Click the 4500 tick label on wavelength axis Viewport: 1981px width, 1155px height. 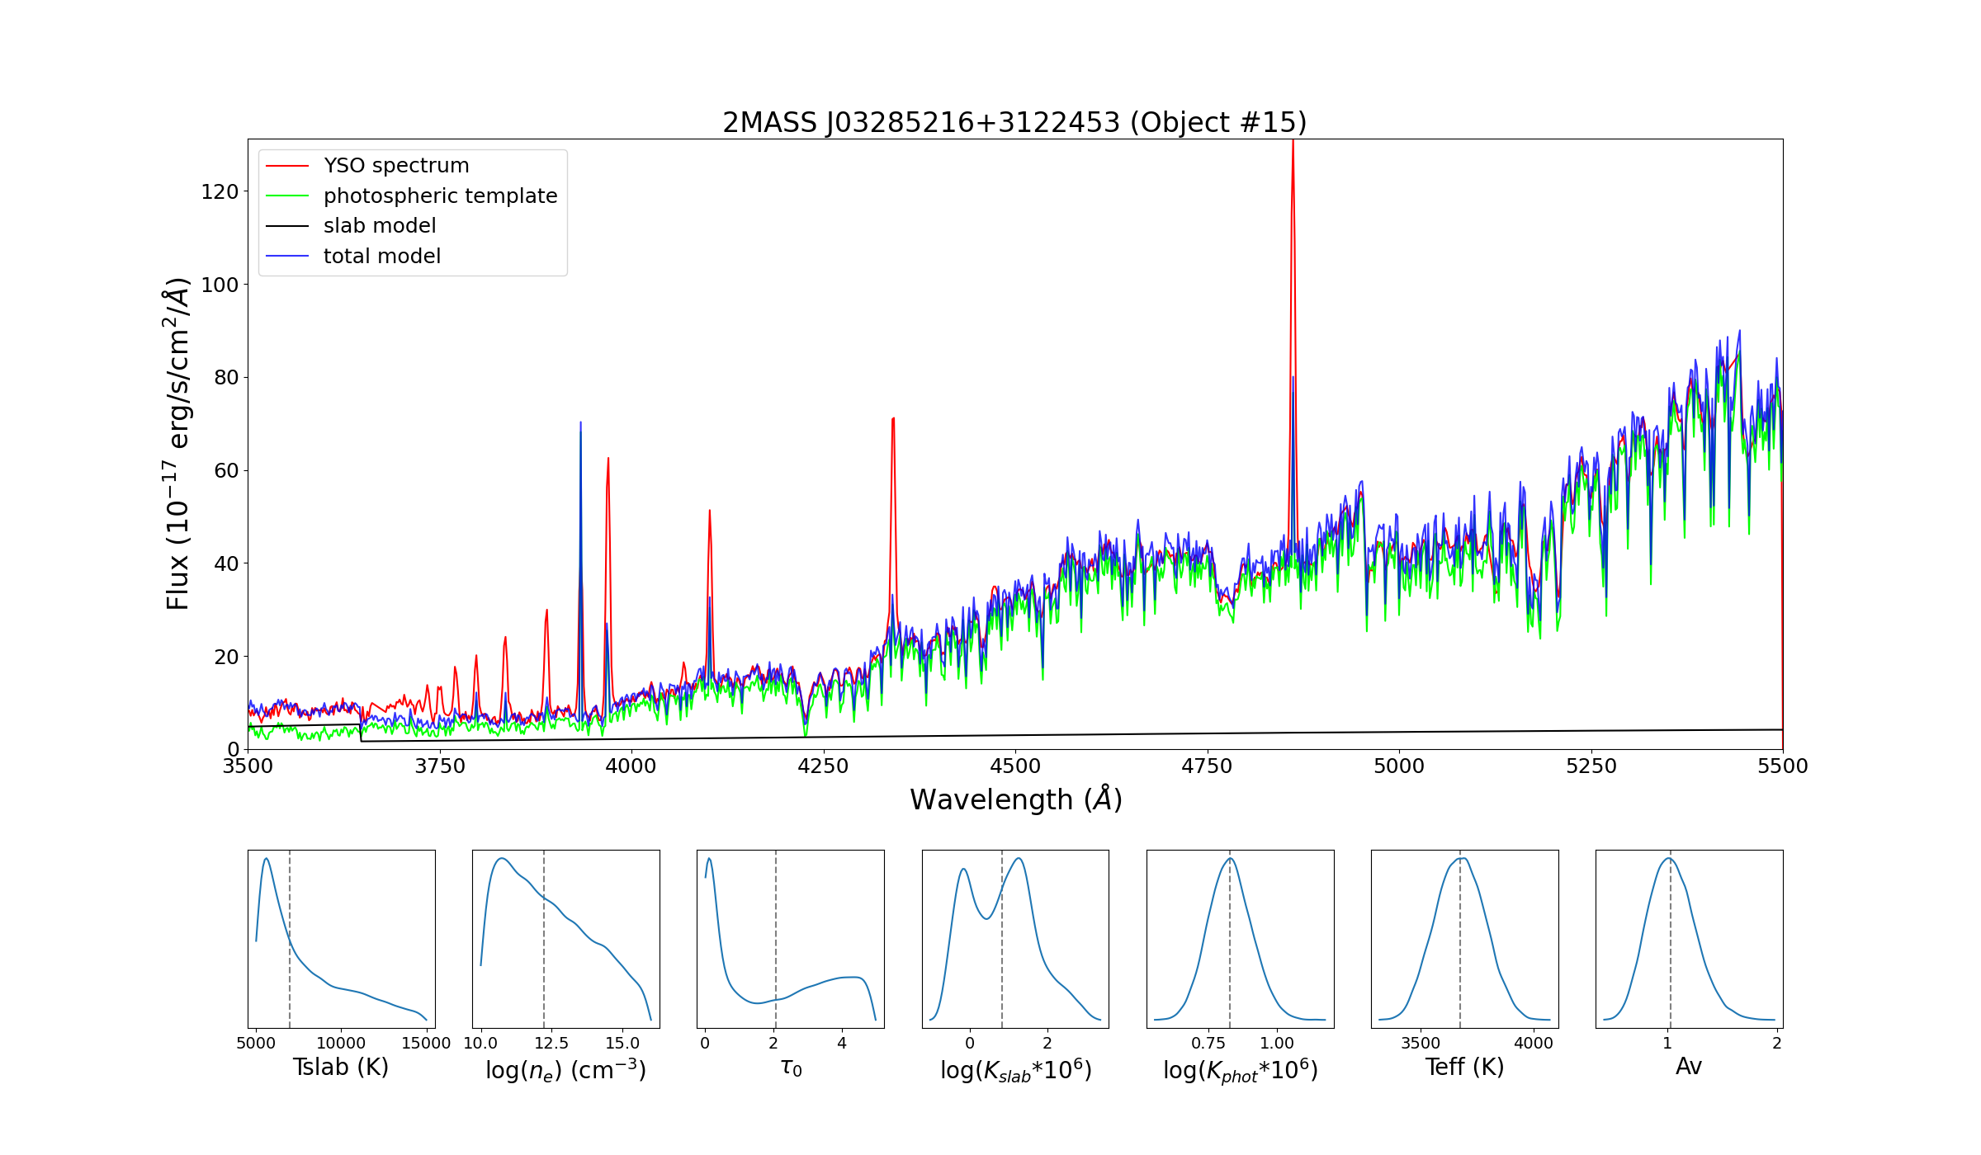pos(1015,766)
